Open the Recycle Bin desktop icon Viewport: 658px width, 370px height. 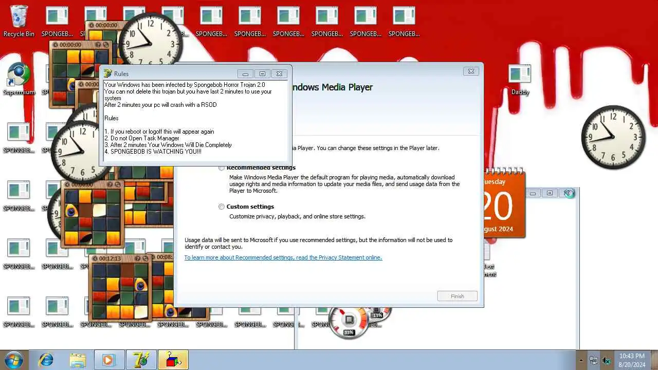tap(19, 21)
